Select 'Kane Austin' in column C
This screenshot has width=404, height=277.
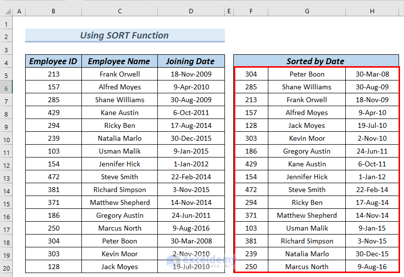119,113
